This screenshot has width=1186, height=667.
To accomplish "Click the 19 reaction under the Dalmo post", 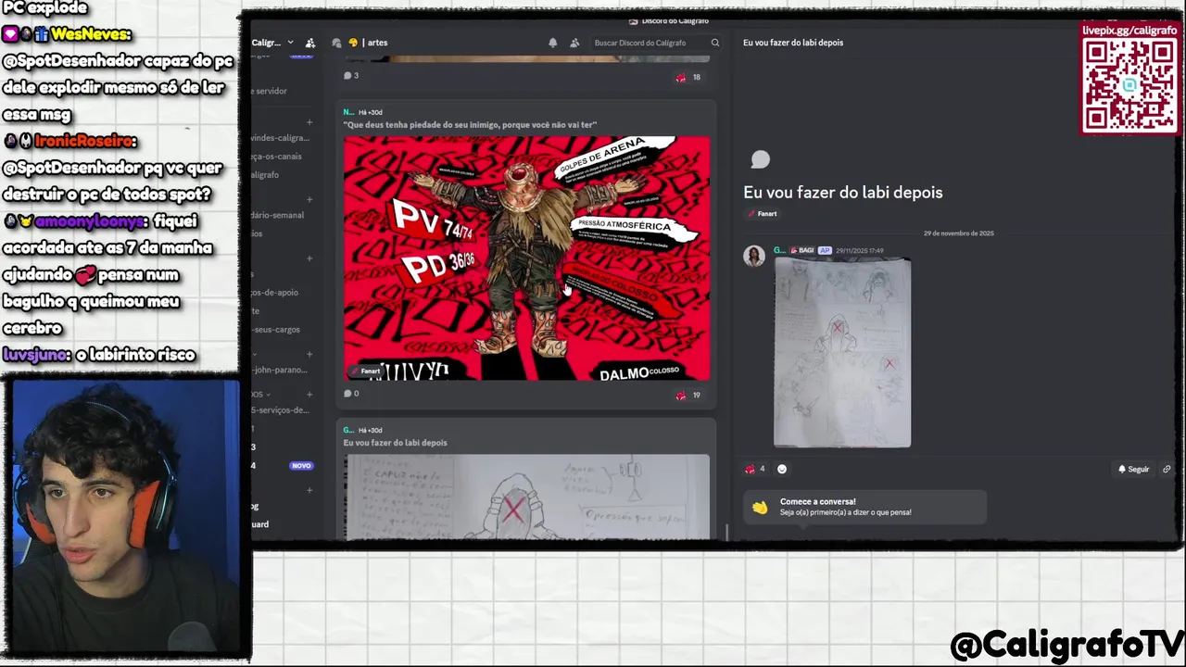I will (x=688, y=396).
